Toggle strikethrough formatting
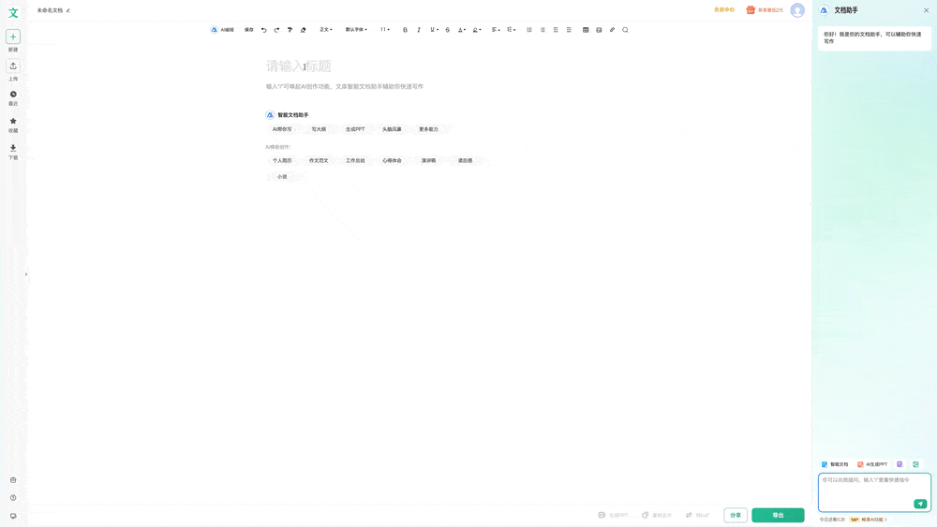937x527 pixels. 447,30
